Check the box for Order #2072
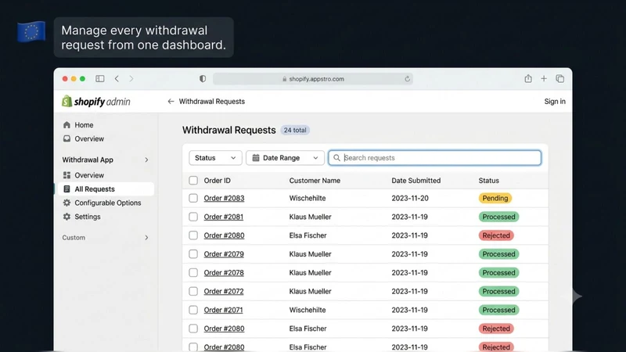The image size is (626, 352). click(193, 291)
